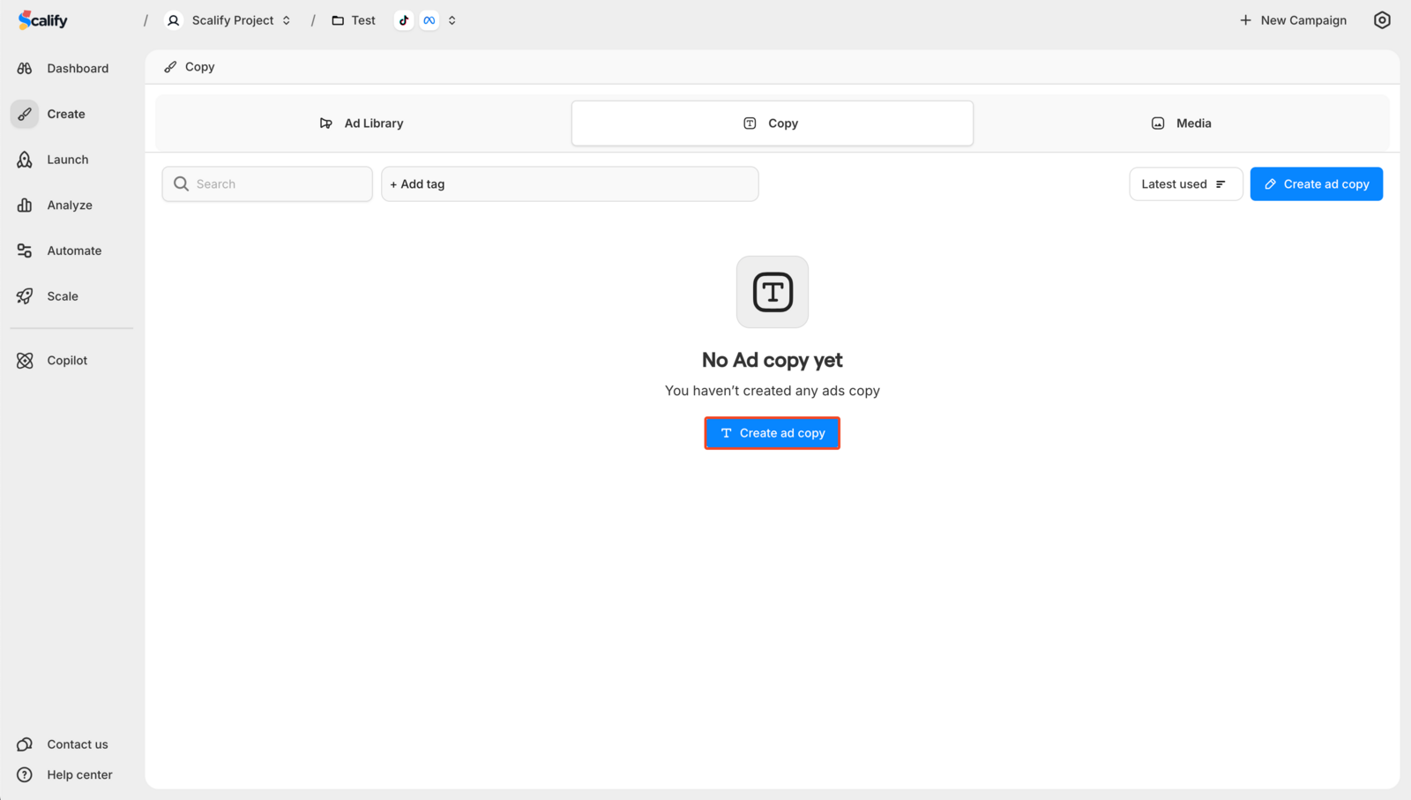The width and height of the screenshot is (1411, 800).
Task: Select the TikTok platform icon
Action: (403, 19)
